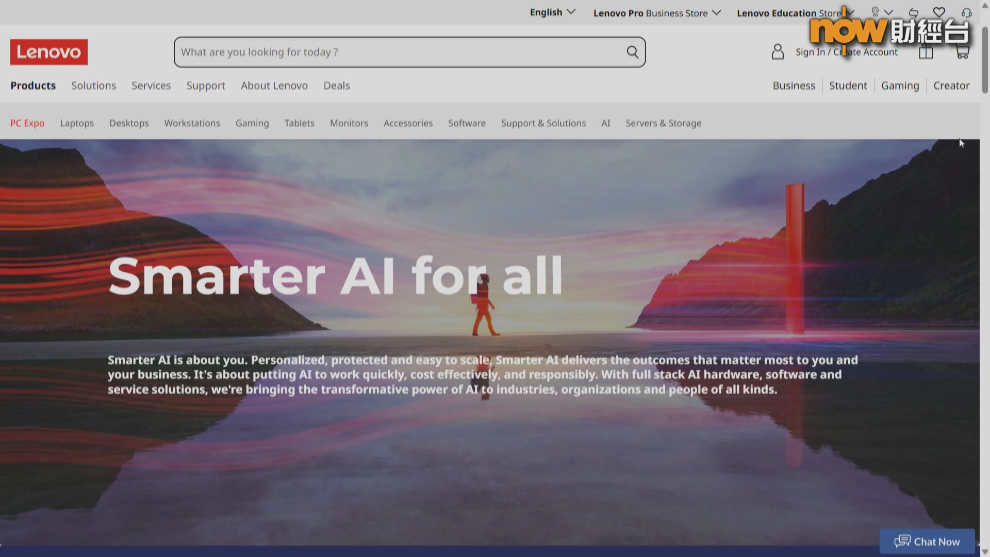The image size is (990, 557).
Task: Click Sign In / Create Account
Action: (x=847, y=52)
